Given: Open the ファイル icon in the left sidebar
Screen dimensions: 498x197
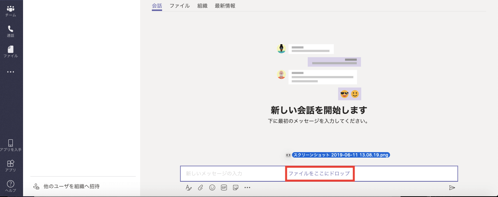Looking at the screenshot, I should coord(11,51).
